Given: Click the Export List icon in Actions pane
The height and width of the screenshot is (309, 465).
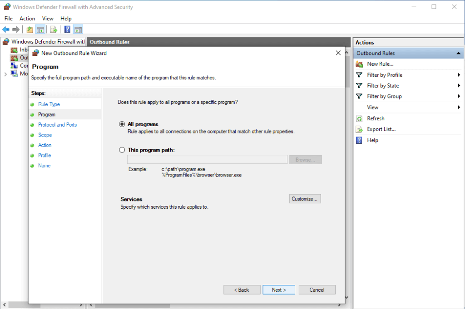Looking at the screenshot, I should tap(359, 129).
